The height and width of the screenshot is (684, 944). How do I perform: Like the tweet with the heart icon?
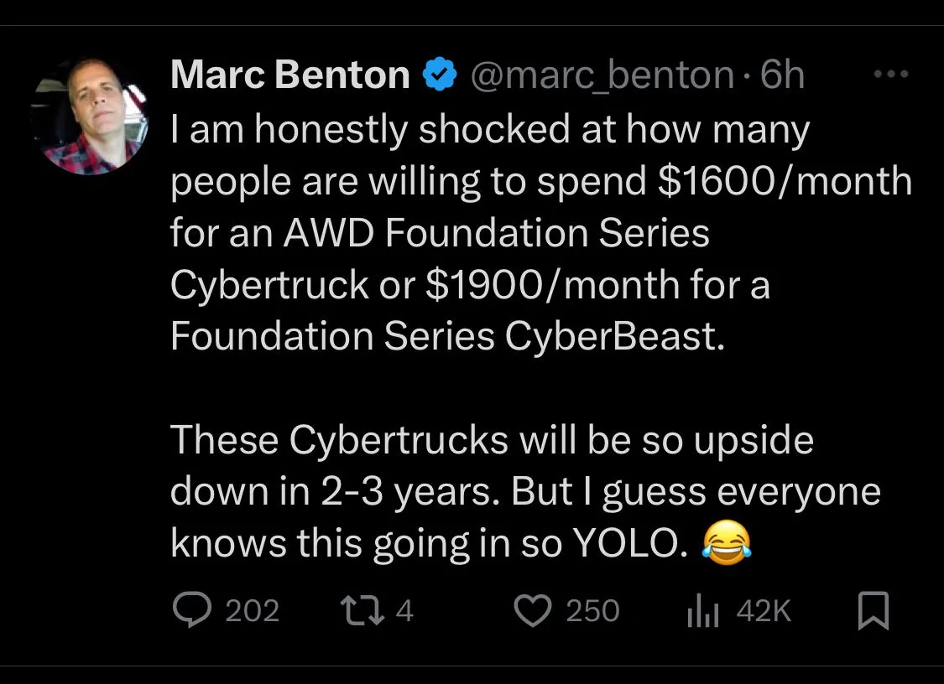pos(534,610)
